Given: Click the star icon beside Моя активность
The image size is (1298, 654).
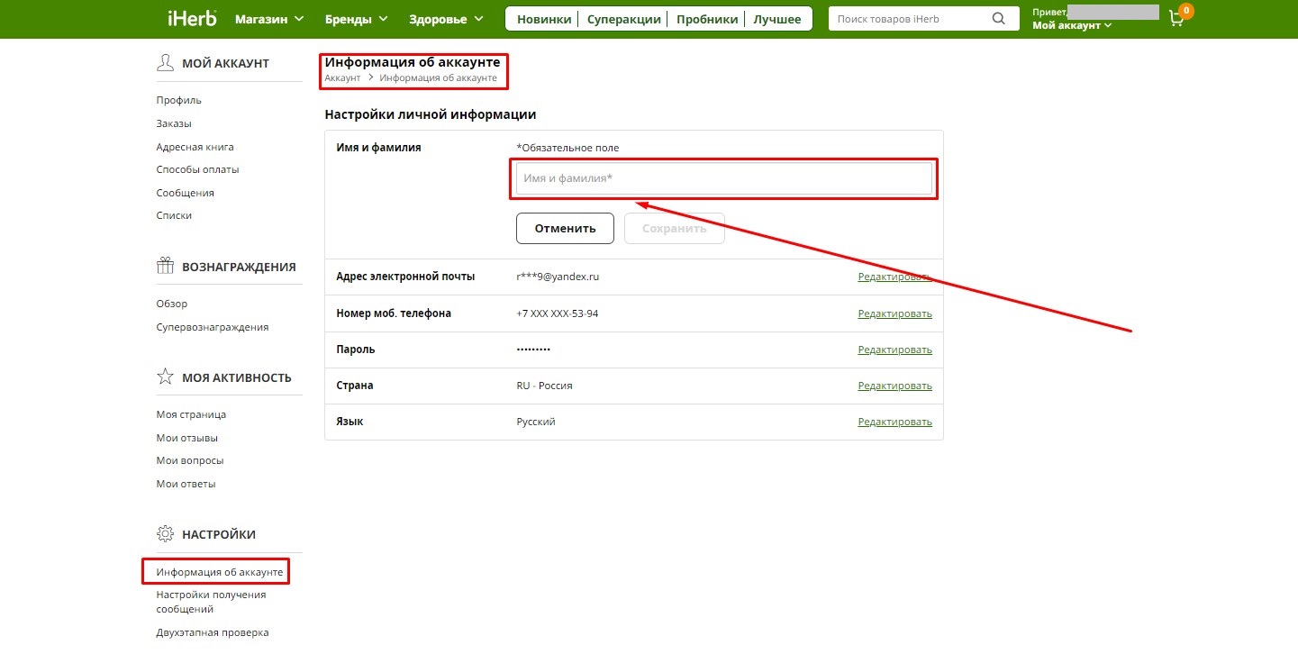Looking at the screenshot, I should tap(165, 377).
